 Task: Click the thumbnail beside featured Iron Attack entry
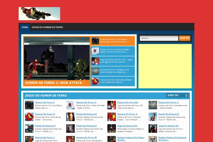click(95, 41)
